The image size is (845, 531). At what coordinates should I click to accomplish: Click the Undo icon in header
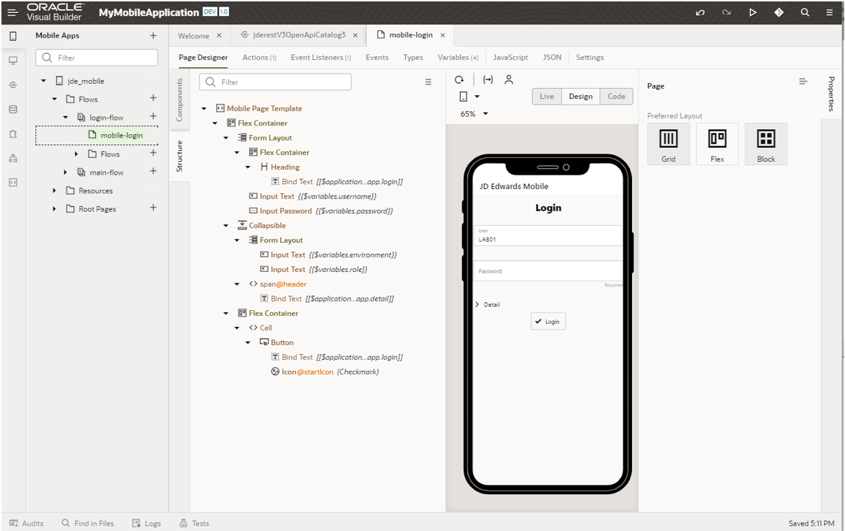[700, 12]
